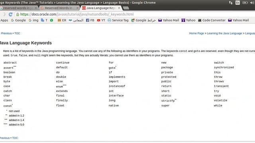The height and width of the screenshot is (143, 255).
Task: Click the Java Language Keywords heading
Action: (x=25, y=43)
